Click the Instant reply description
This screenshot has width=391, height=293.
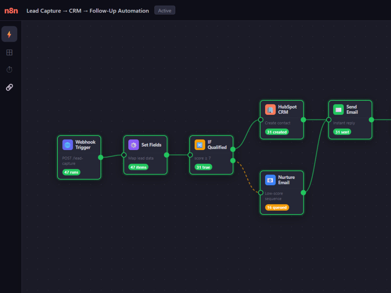coord(344,123)
